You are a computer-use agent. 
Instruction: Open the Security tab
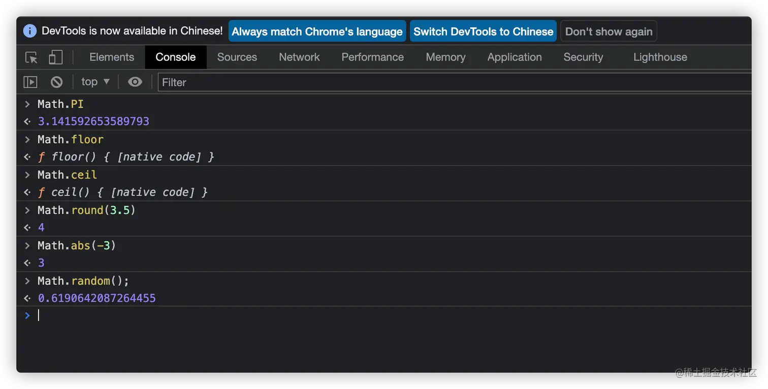[x=583, y=57]
